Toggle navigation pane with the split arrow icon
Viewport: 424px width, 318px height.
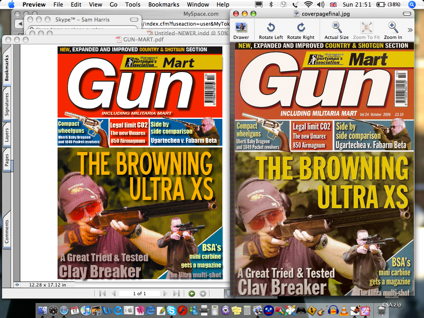click(17, 284)
